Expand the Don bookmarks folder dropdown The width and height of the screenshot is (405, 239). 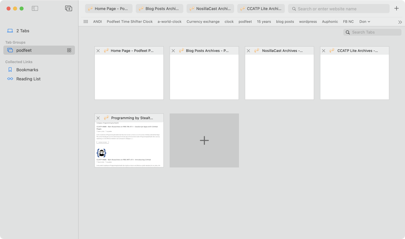(x=364, y=22)
